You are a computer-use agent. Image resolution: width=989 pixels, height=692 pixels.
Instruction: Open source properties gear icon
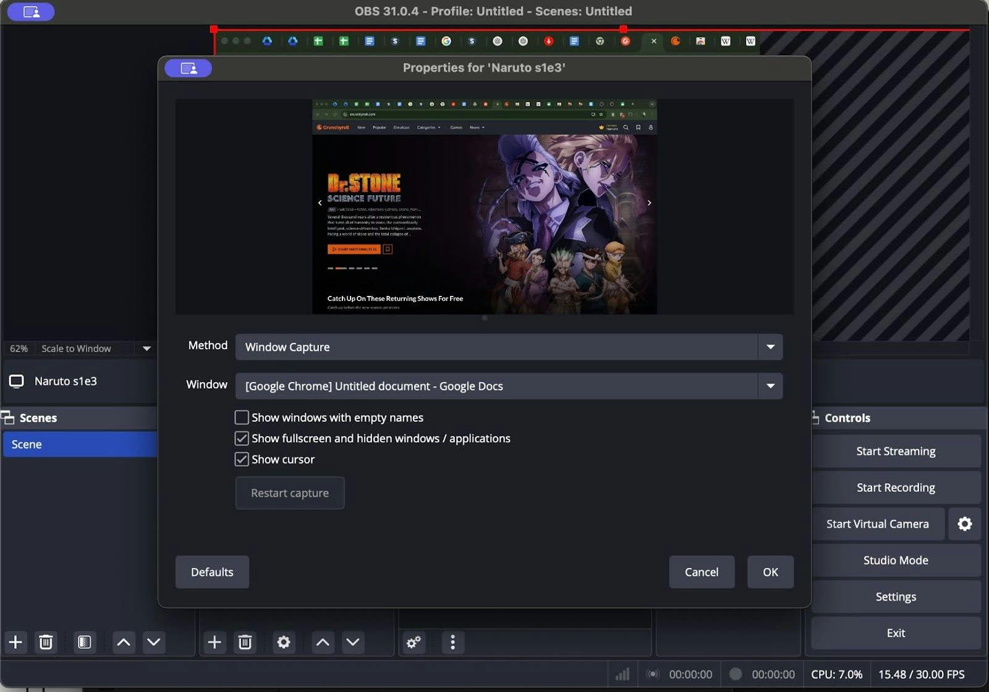pyautogui.click(x=284, y=643)
